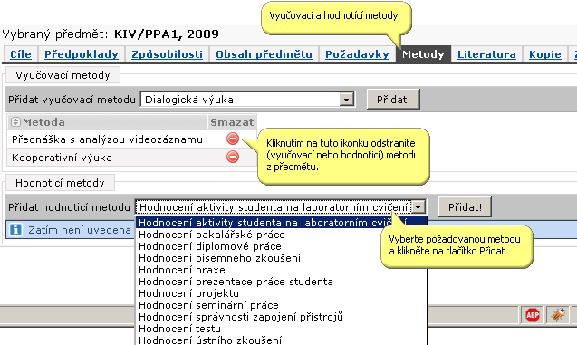Image resolution: width=577 pixels, height=345 pixels.
Task: Expand the teaching method dropdown arrow
Action: point(346,100)
